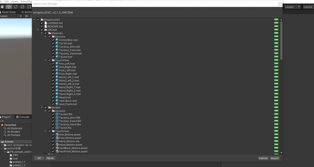The width and height of the screenshot is (314, 167).
Task: Select the Rotate tool in Unity toolbar
Action: [16, 7]
